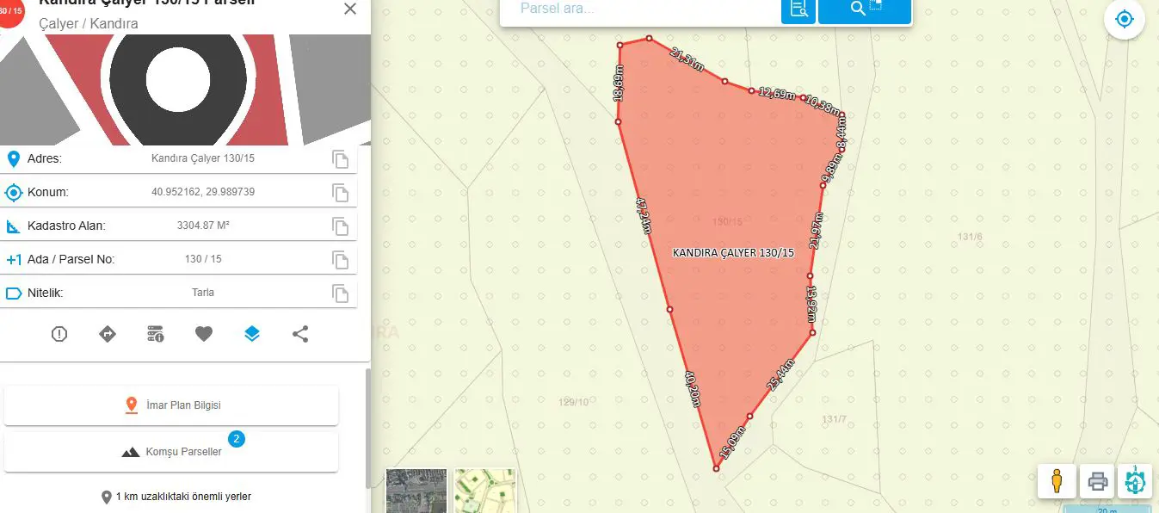Copy the Adres value
Screen dimensions: 1159x513
coord(341,159)
